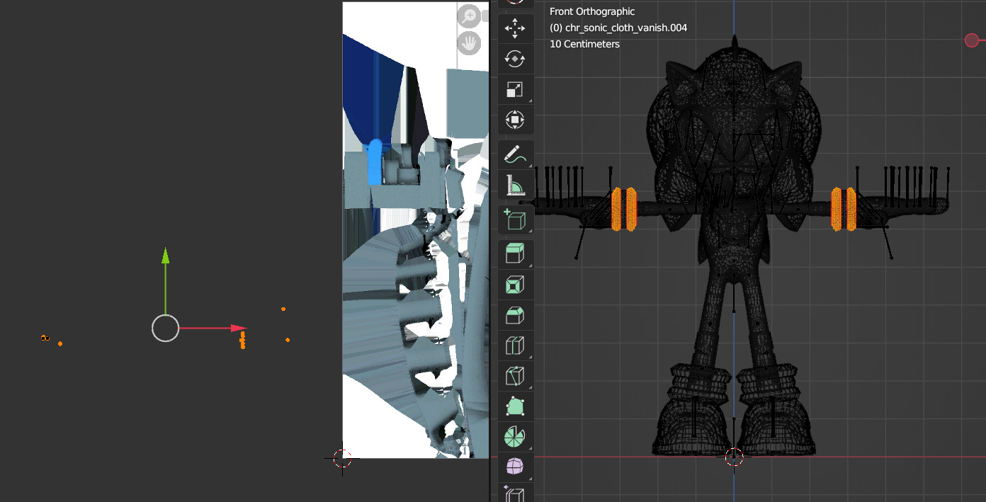Select the Inset Faces tool
This screenshot has height=502, width=986.
(515, 284)
